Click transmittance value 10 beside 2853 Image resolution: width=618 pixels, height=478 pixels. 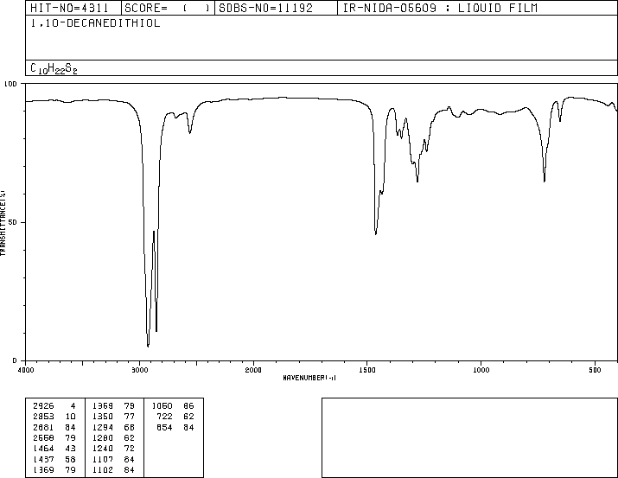point(70,417)
